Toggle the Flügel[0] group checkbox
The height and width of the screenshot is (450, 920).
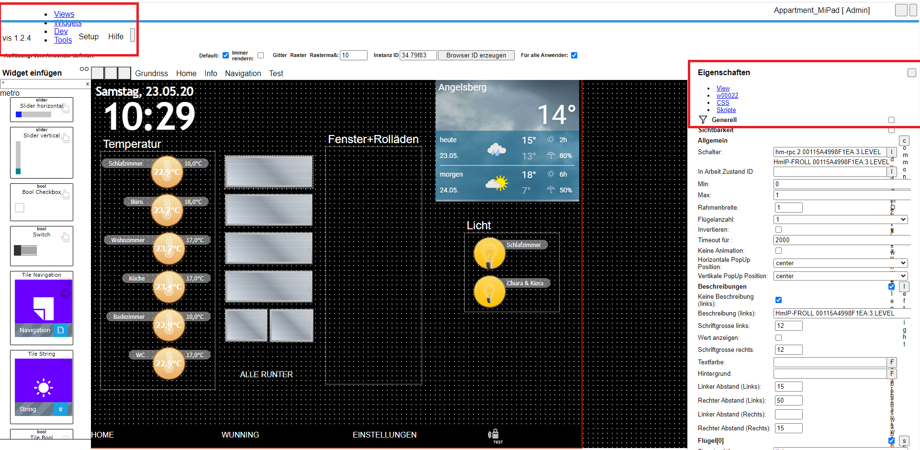[891, 441]
